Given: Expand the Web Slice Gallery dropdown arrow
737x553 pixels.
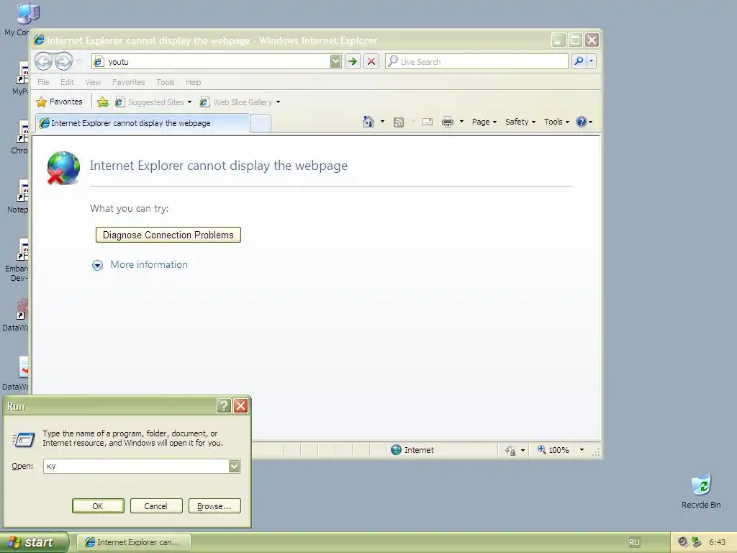Looking at the screenshot, I should (279, 102).
